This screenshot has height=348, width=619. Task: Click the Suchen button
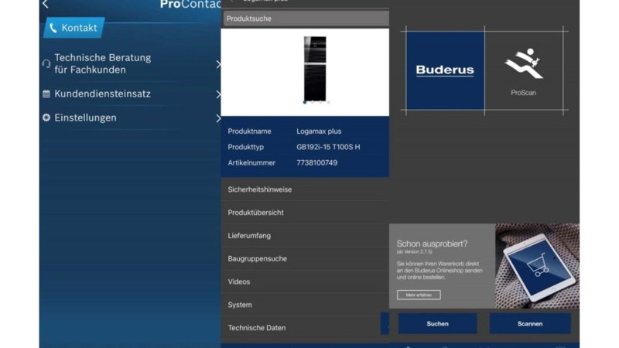[437, 323]
